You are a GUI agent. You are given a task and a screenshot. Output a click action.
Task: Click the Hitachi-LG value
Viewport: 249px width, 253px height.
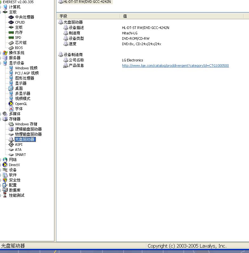coord(130,33)
